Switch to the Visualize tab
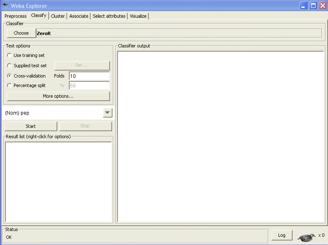Image resolution: width=328 pixels, height=245 pixels. tap(138, 16)
